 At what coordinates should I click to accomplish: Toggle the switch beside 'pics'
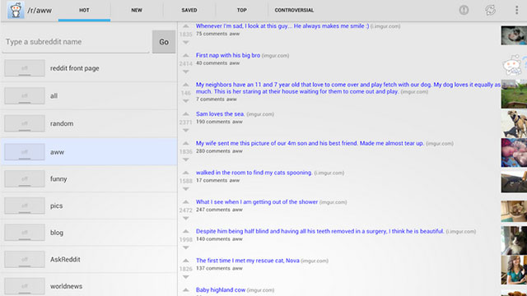(25, 206)
